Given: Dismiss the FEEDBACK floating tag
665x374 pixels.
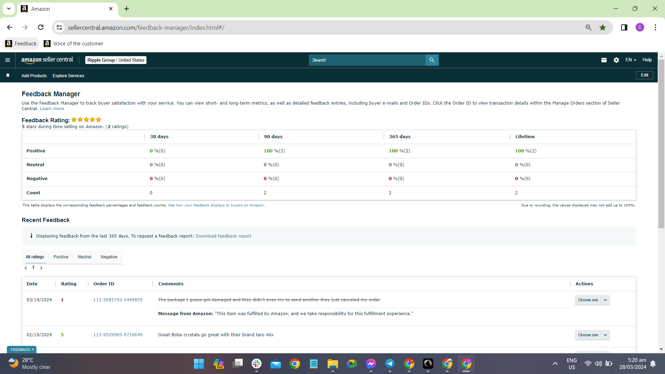Looking at the screenshot, I should click(x=33, y=350).
